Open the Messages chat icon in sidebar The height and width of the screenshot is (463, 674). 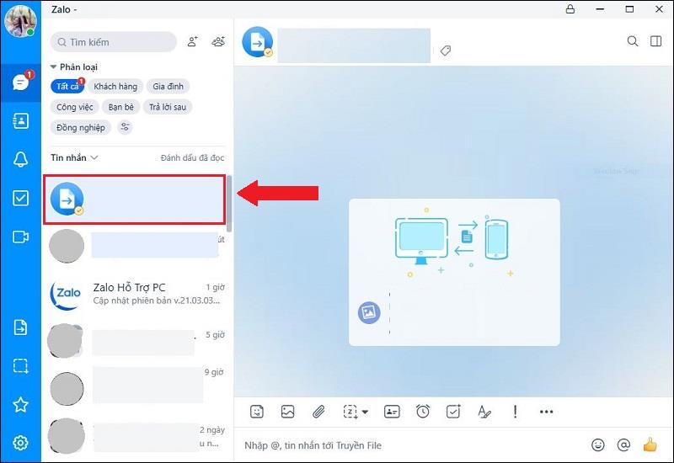(20, 82)
